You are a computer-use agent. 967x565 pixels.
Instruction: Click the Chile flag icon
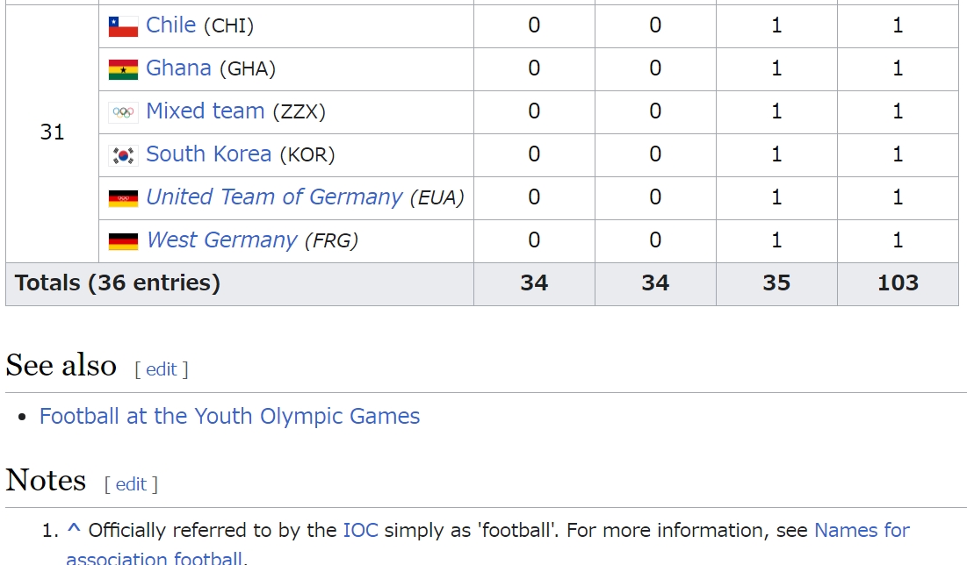pos(123,26)
